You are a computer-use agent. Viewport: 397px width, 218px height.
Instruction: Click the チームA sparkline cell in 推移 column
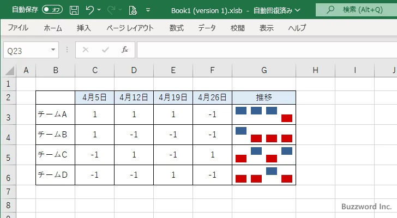pyautogui.click(x=264, y=114)
